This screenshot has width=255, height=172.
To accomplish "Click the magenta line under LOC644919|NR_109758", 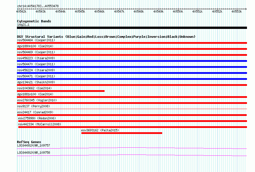I will click(132, 155).
